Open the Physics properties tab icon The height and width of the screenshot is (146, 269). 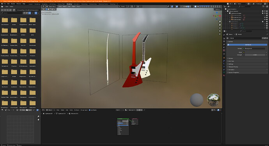pyautogui.click(x=224, y=67)
